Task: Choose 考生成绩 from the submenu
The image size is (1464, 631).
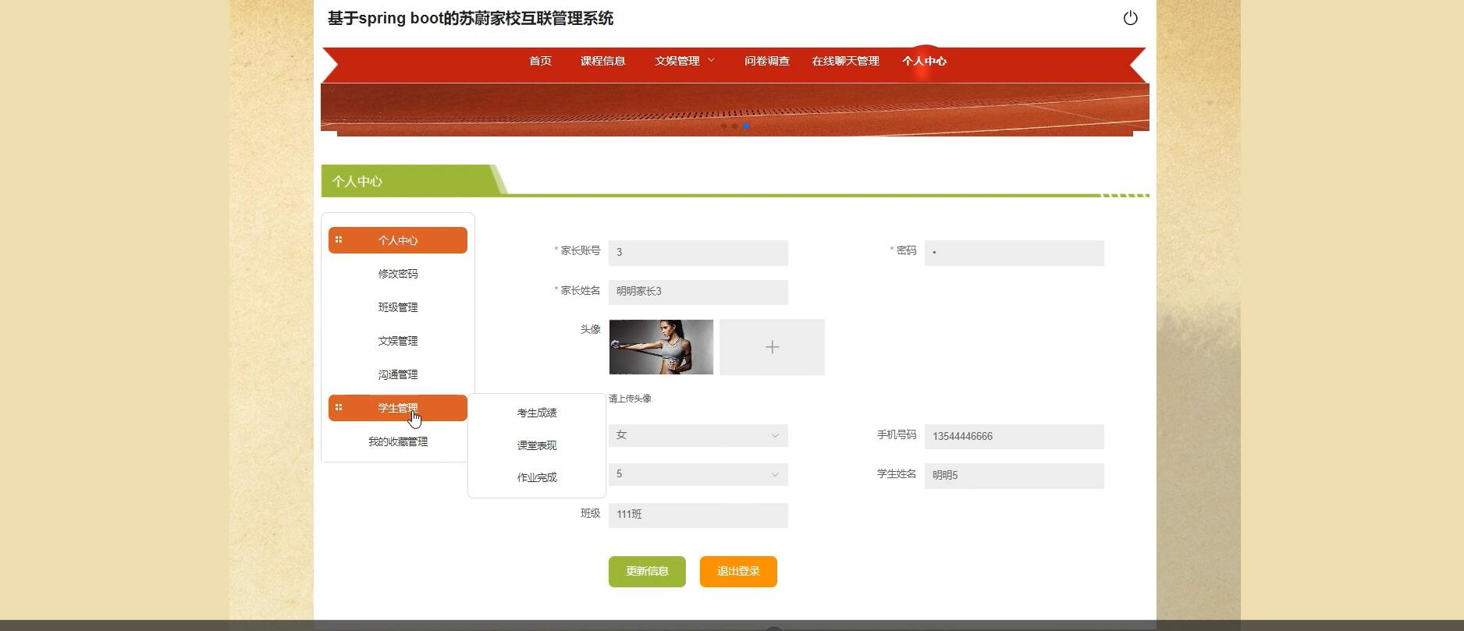Action: click(537, 413)
